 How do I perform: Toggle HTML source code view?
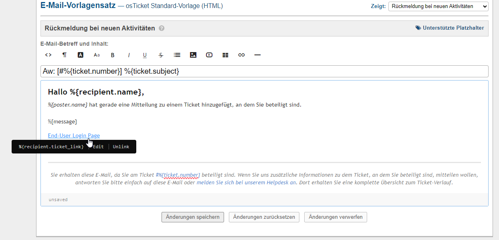[48, 55]
